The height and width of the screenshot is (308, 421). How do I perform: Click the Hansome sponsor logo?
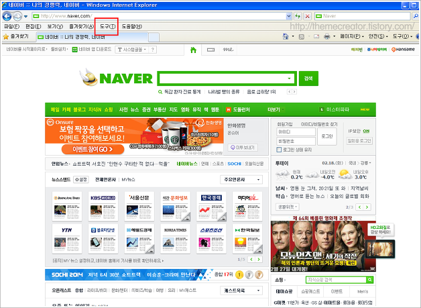click(x=403, y=50)
